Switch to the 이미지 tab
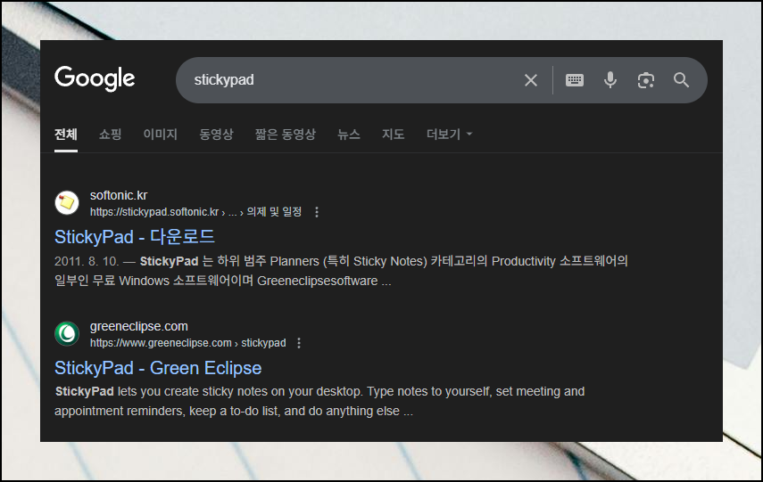 160,135
